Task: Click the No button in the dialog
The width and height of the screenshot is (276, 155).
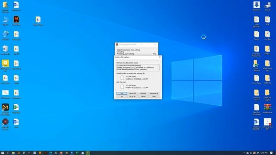Action: 122,96
